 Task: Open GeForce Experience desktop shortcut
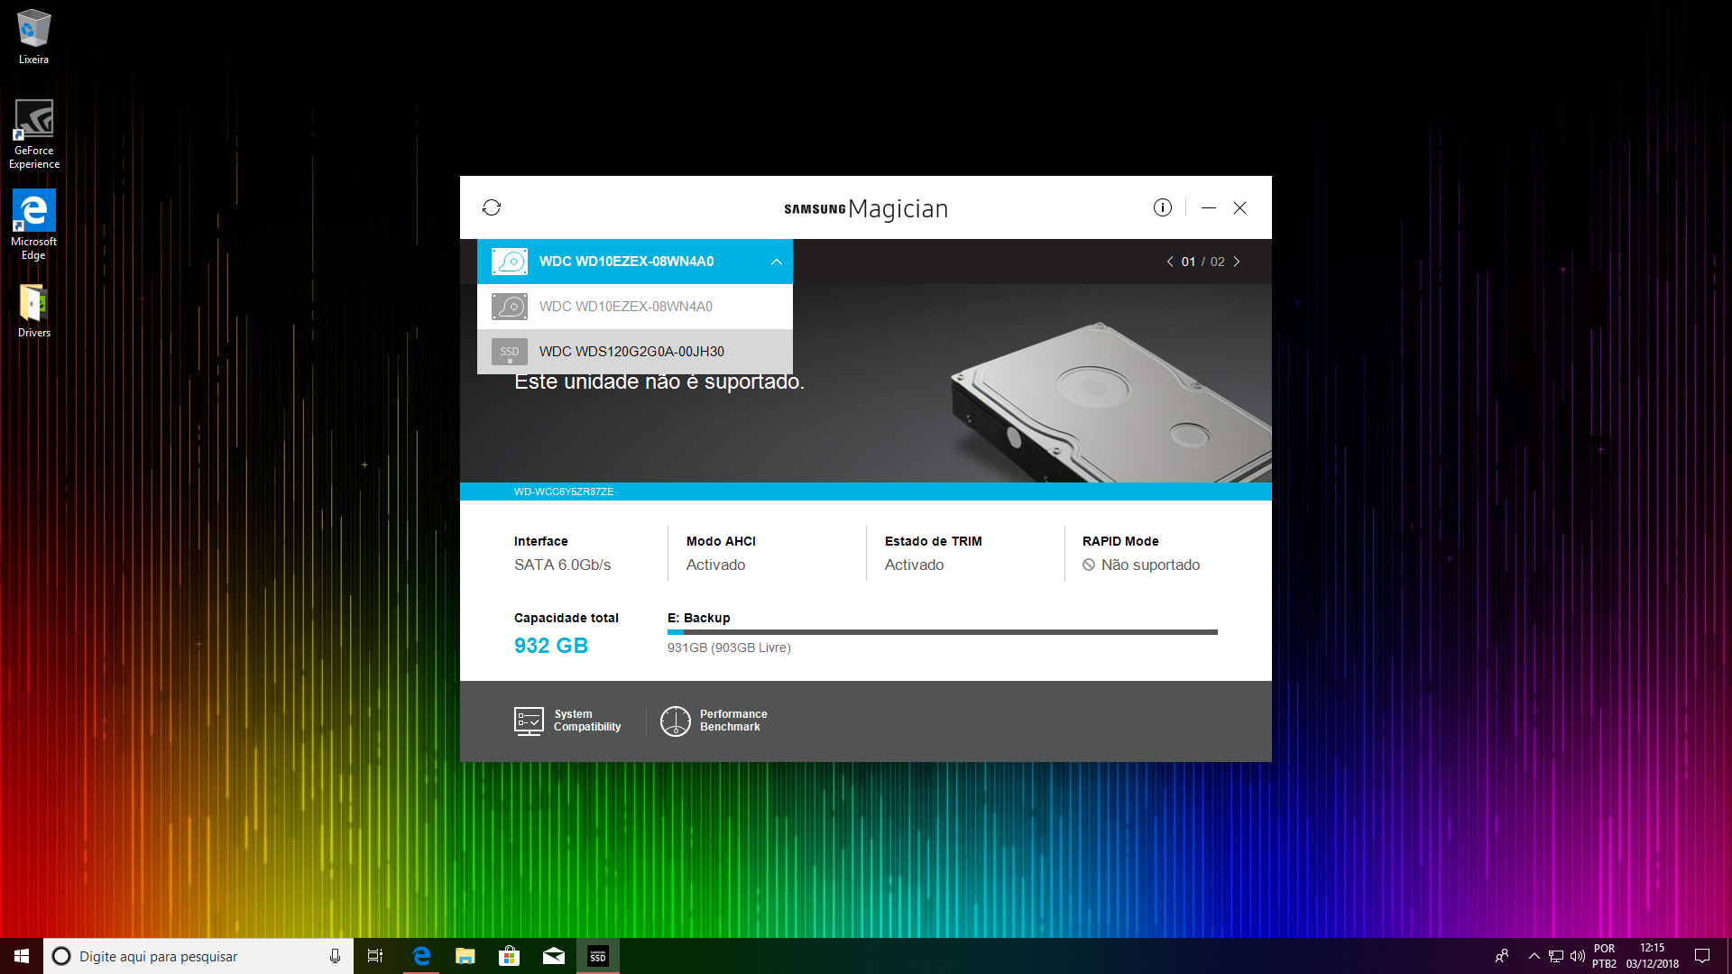(33, 133)
